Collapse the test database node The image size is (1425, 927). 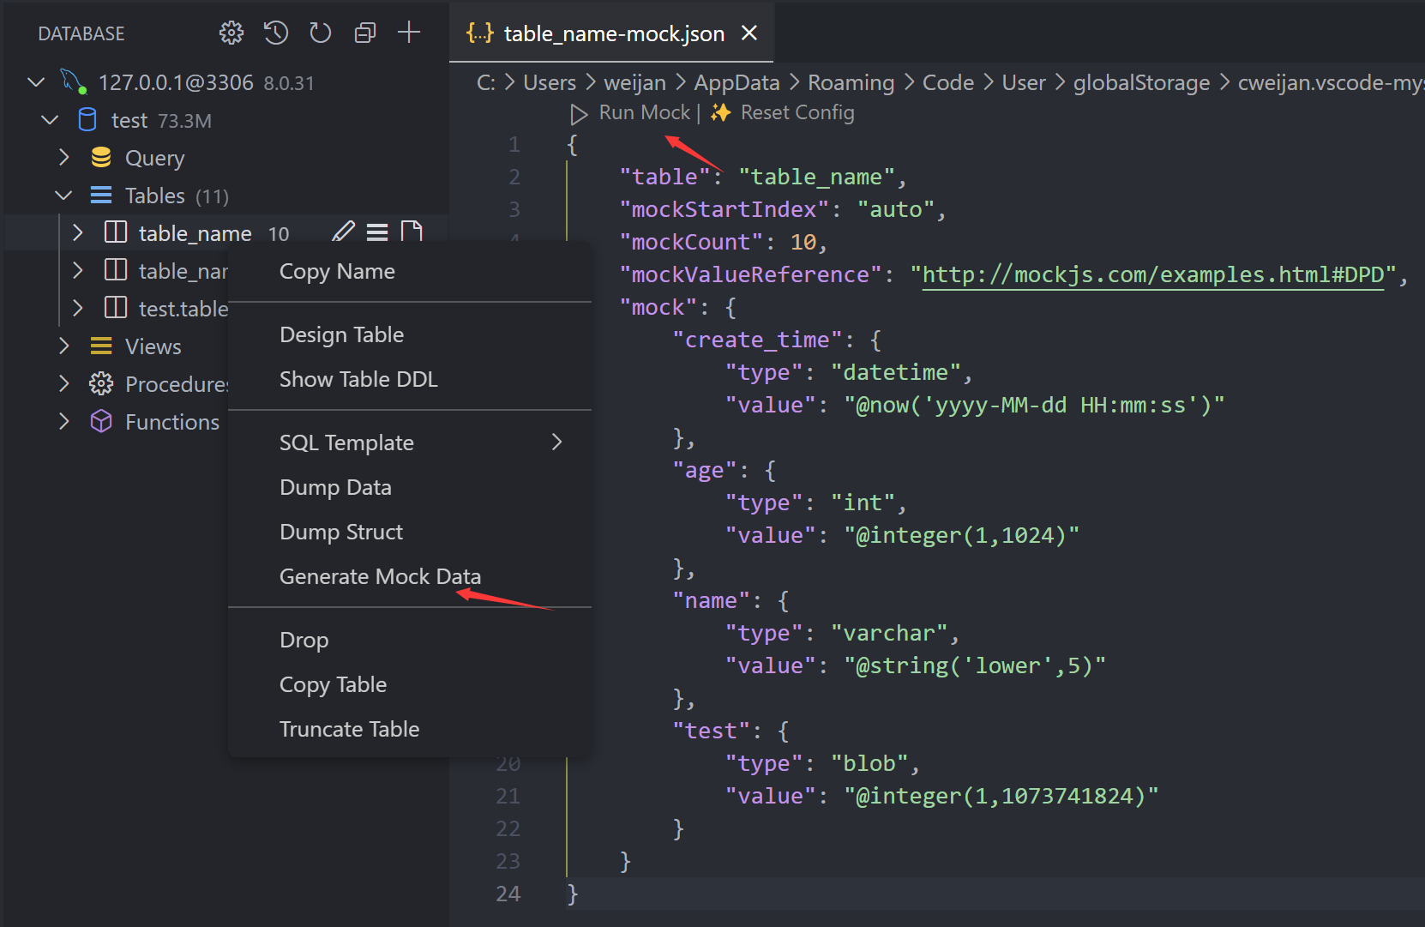tap(50, 120)
